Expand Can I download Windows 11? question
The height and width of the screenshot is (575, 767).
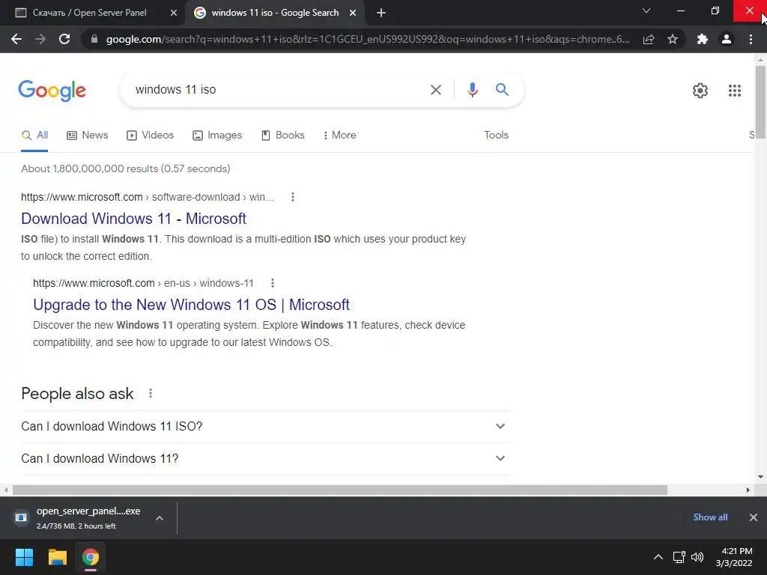265,459
